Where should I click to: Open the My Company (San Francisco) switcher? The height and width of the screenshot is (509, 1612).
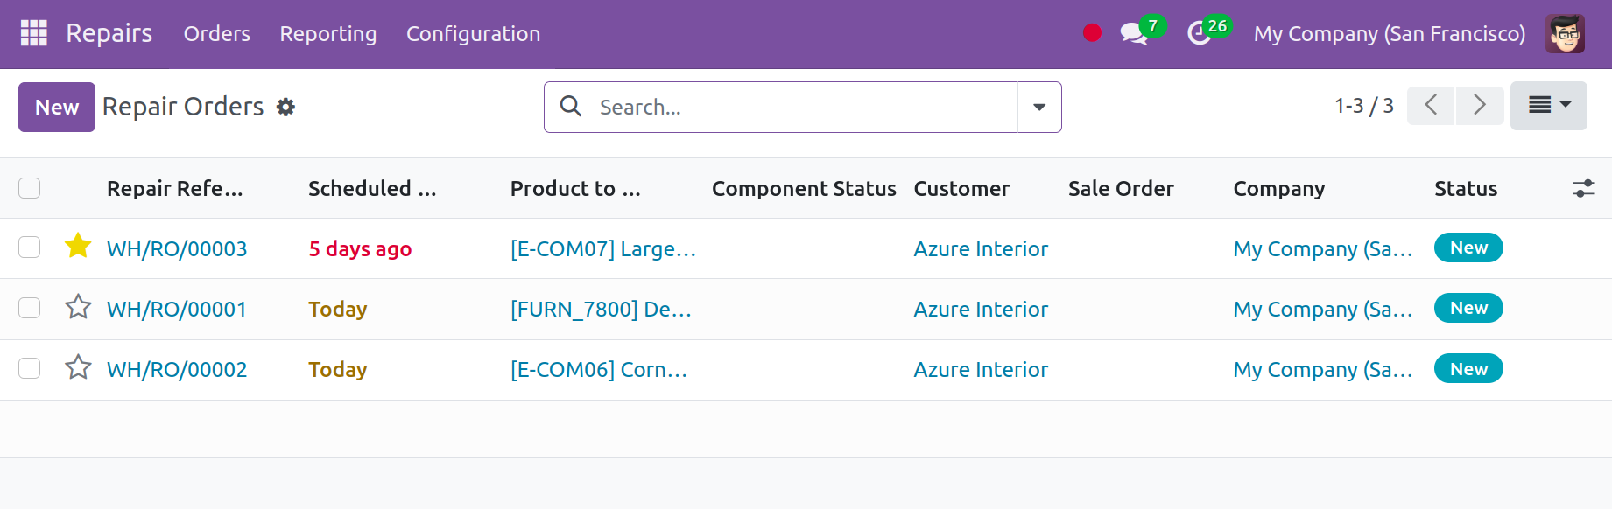(1390, 33)
